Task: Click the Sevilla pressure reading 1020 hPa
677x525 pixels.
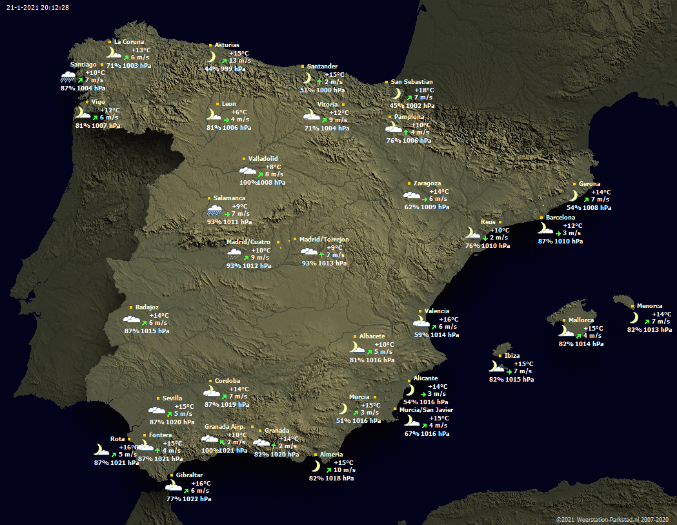Action: pos(179,422)
